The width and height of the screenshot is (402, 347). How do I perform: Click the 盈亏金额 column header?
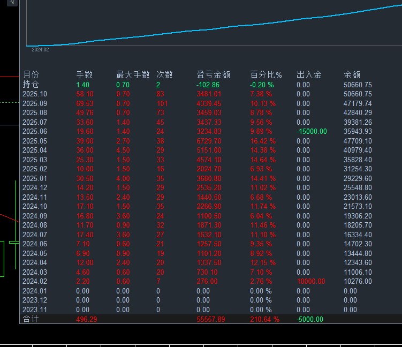213,74
